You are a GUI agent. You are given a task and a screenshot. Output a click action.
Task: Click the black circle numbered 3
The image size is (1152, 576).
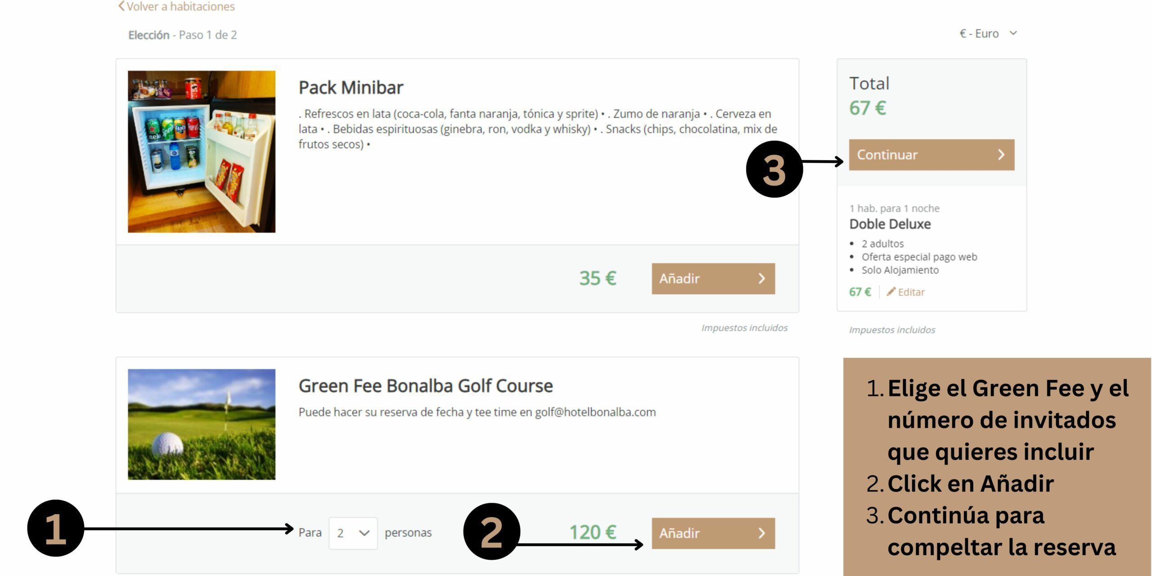(774, 169)
